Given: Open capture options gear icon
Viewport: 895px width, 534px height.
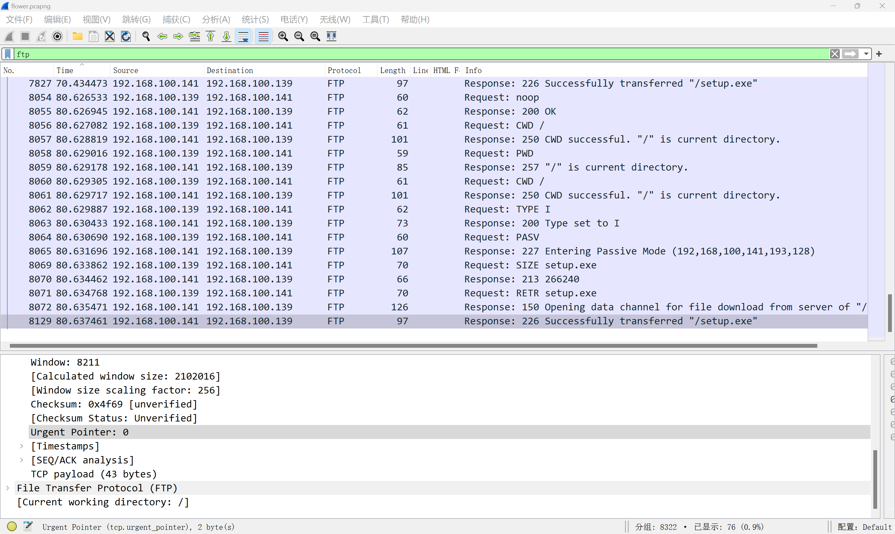Looking at the screenshot, I should (58, 36).
